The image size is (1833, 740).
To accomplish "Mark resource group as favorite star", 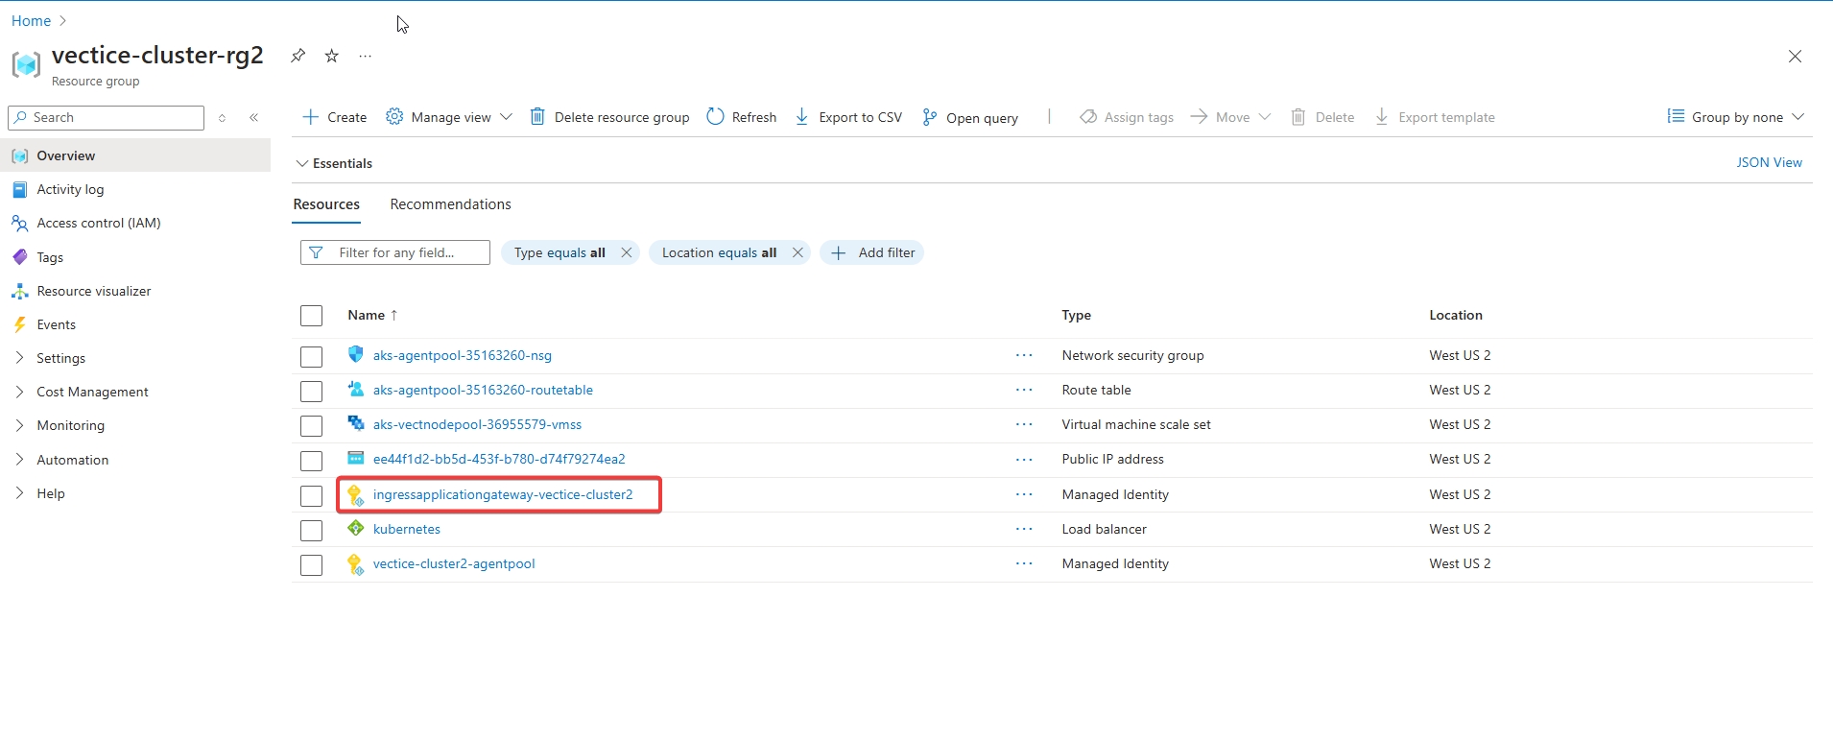I will point(332,56).
